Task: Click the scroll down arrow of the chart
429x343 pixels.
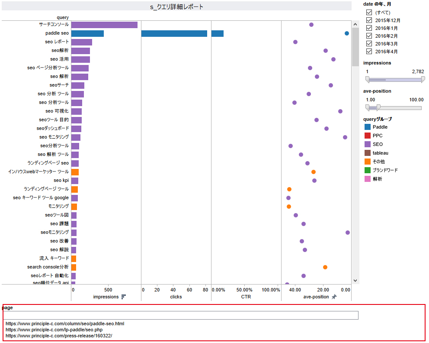Action: tap(355, 280)
